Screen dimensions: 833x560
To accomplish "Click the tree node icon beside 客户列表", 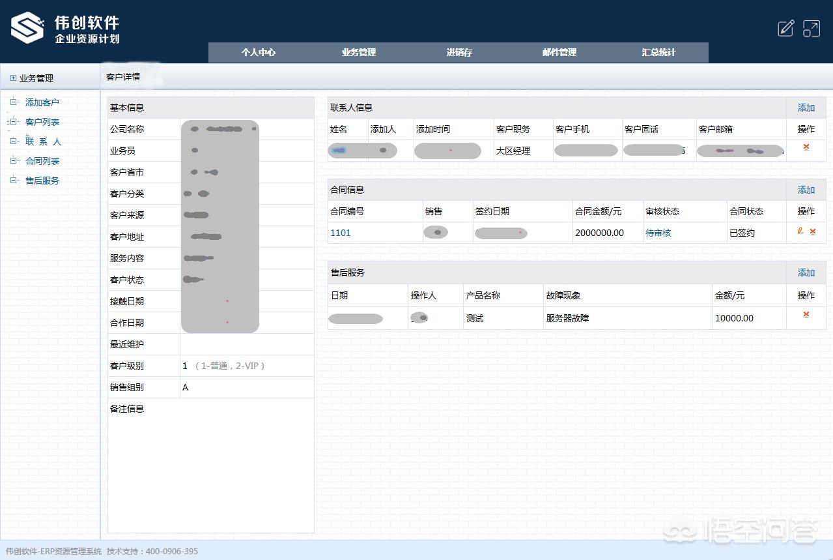I will [x=14, y=121].
